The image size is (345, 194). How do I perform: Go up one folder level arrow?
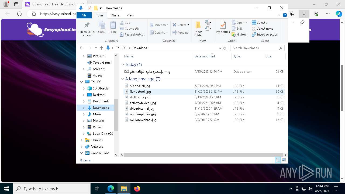click(x=101, y=48)
